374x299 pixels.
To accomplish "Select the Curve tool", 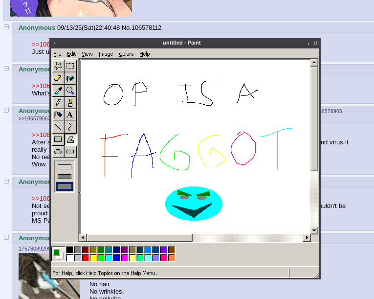I will 70,127.
